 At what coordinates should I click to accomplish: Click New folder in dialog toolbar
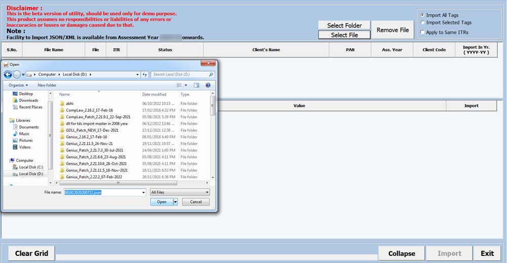(x=47, y=85)
